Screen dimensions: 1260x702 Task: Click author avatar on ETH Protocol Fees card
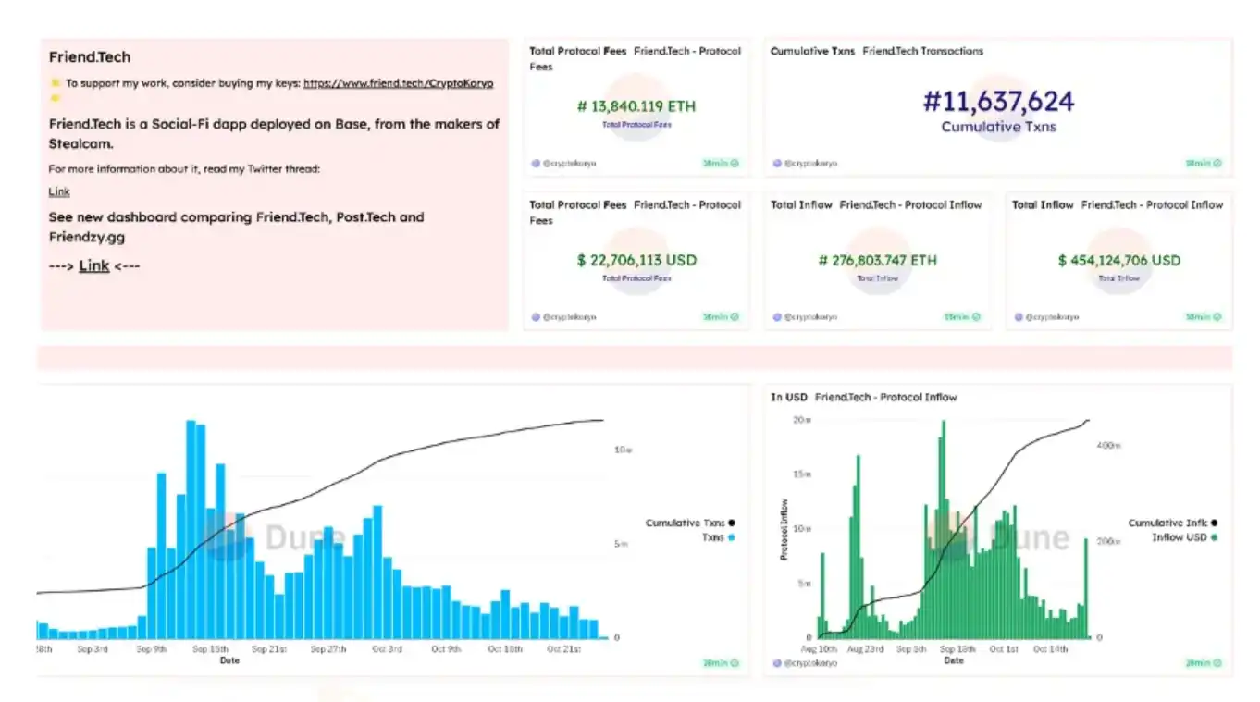click(x=536, y=163)
